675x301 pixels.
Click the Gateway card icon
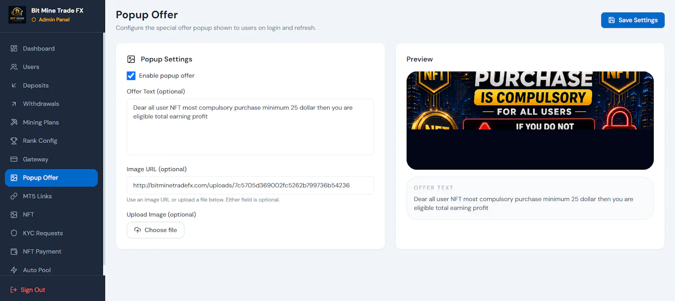[14, 159]
